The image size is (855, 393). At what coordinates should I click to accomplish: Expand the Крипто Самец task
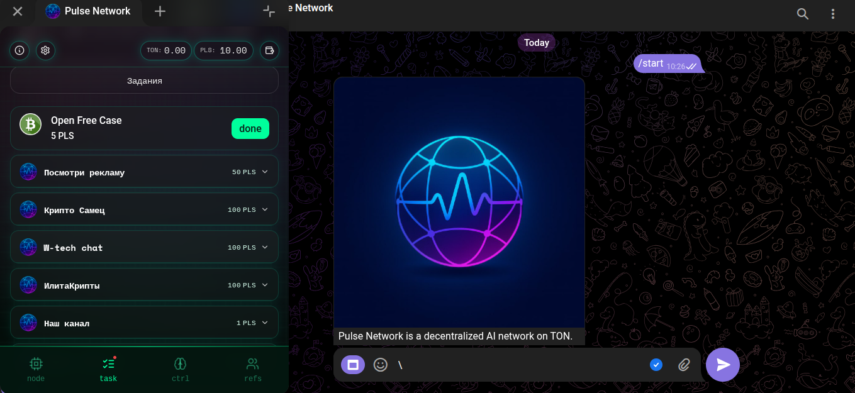[x=265, y=209]
